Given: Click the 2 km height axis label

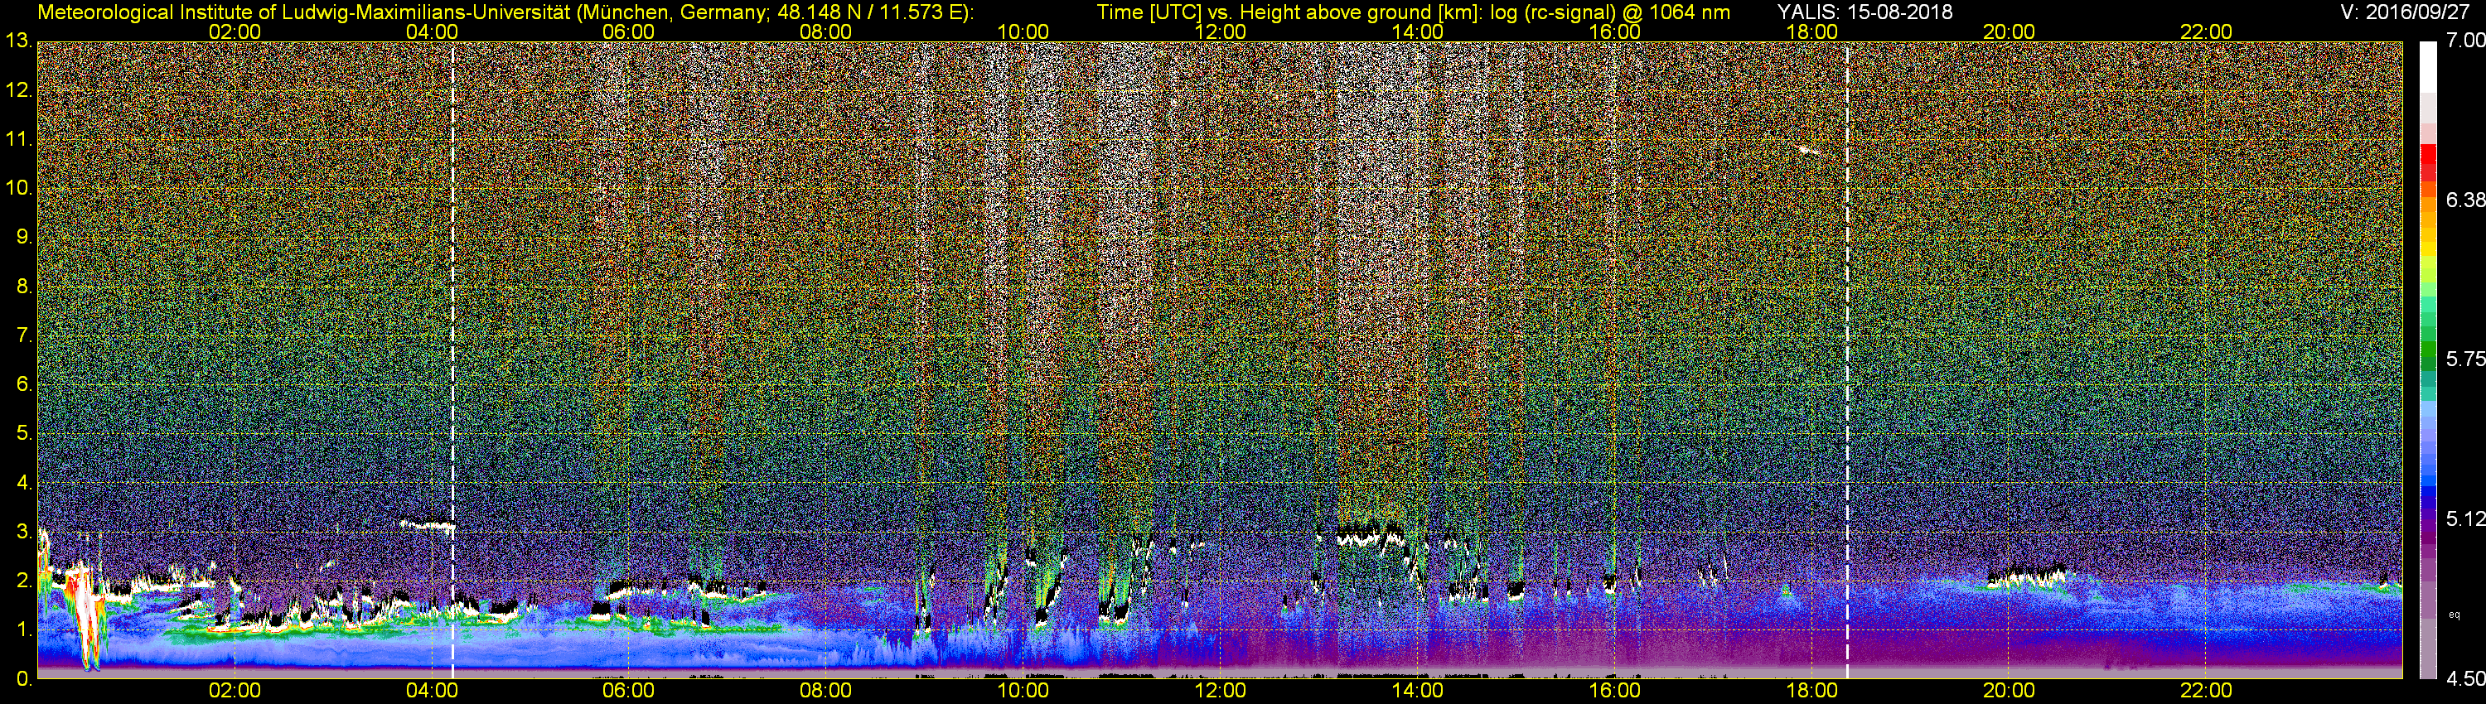Looking at the screenshot, I should coord(24,581).
